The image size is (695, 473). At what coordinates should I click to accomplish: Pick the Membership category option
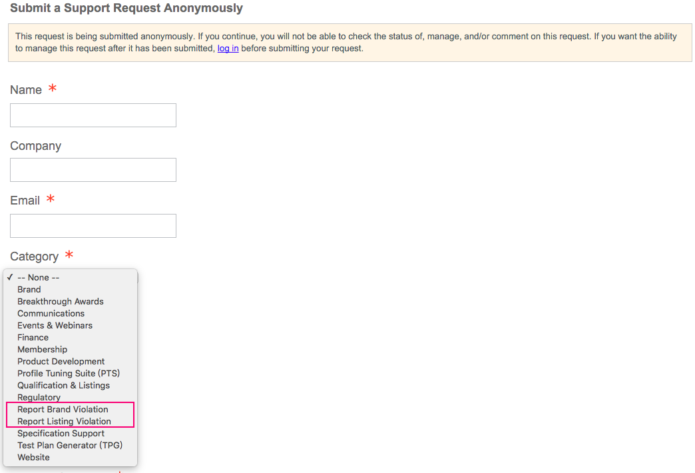click(x=43, y=349)
